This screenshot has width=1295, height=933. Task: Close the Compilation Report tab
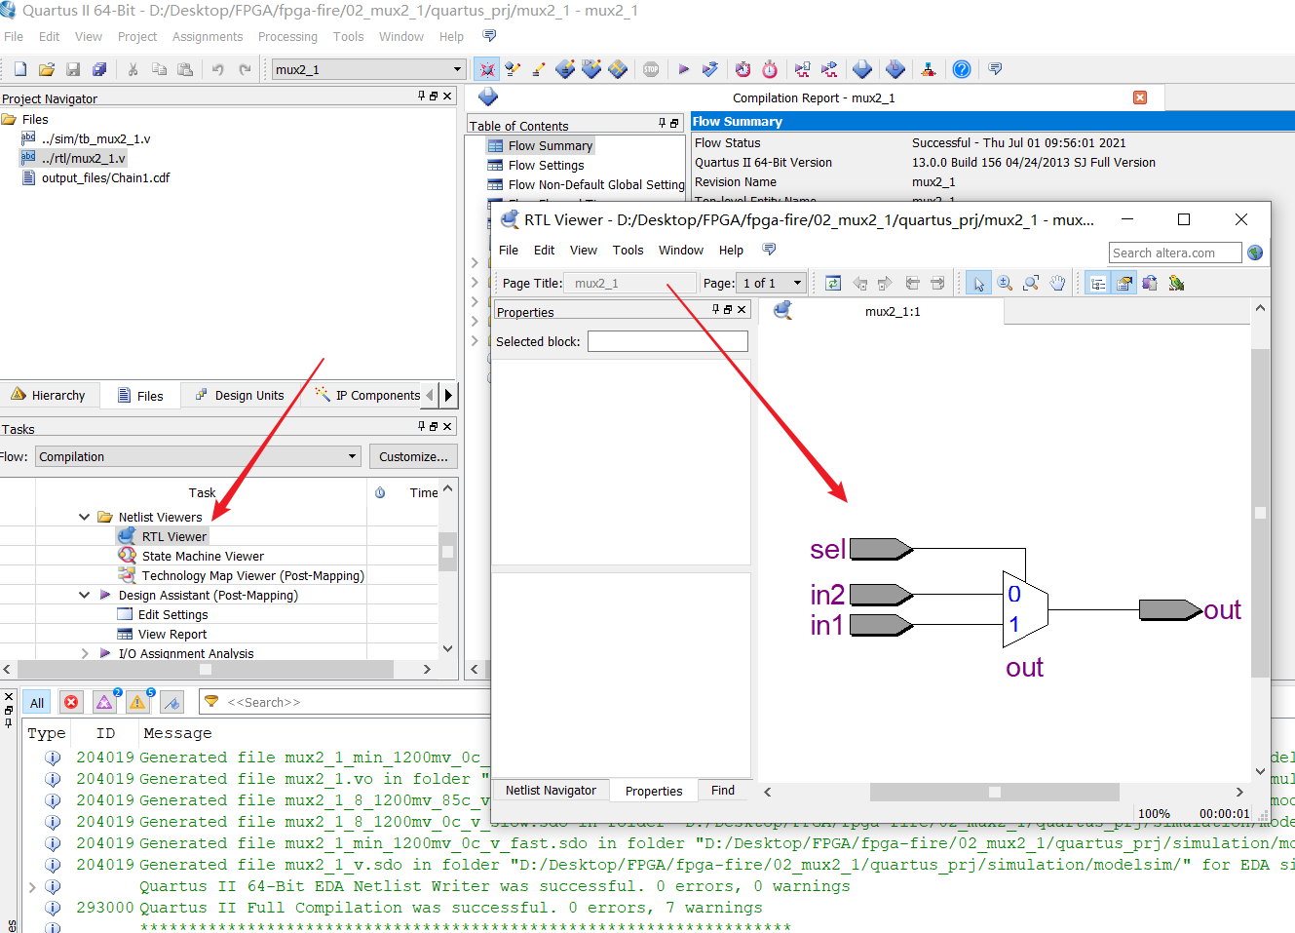coord(1140,97)
